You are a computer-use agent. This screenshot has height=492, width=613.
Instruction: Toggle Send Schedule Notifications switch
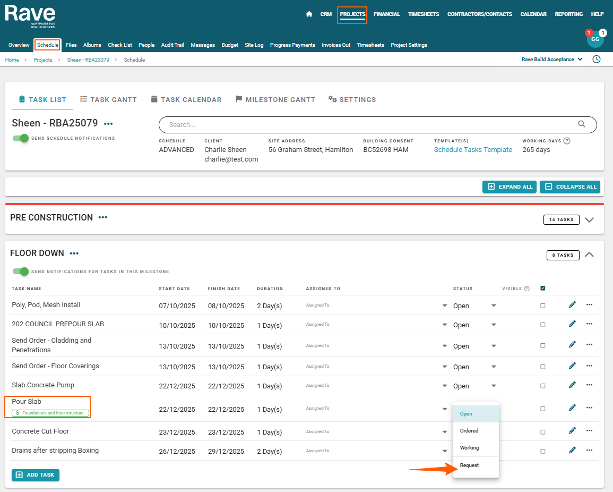(x=20, y=138)
